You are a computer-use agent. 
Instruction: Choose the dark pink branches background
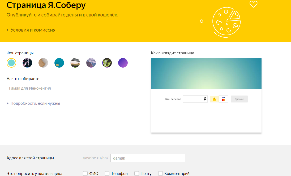point(27,63)
